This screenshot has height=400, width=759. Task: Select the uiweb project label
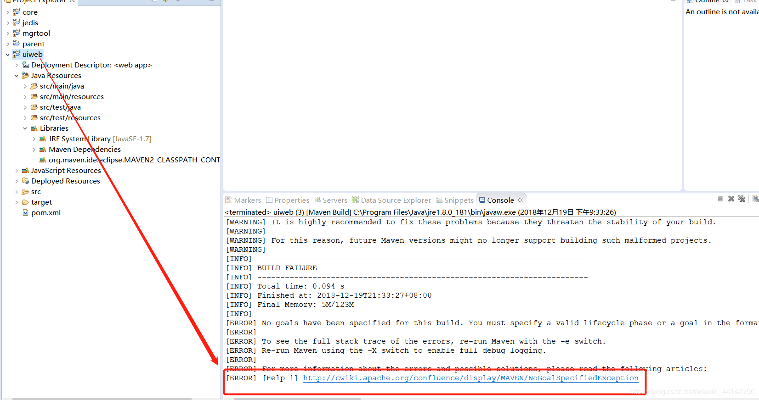[32, 54]
